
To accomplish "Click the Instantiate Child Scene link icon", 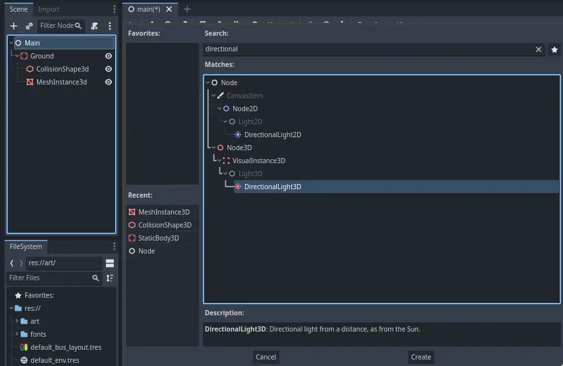I will (29, 26).
